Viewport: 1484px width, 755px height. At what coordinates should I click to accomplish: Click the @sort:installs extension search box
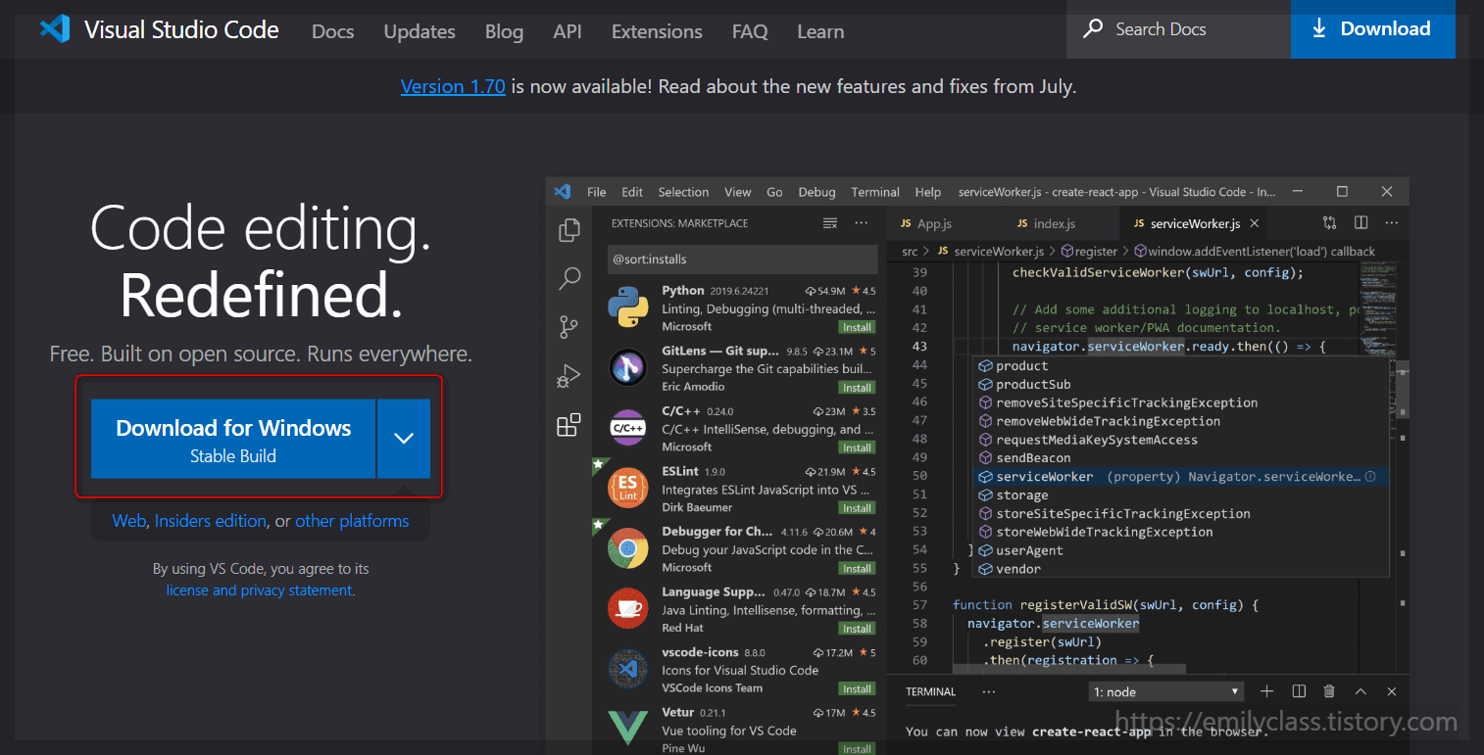point(742,260)
